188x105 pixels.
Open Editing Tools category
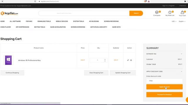pyautogui.click(x=40, y=27)
